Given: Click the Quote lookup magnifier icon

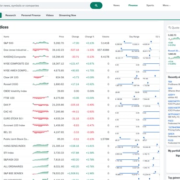Looking at the screenshot, I should pyautogui.click(x=169, y=28).
